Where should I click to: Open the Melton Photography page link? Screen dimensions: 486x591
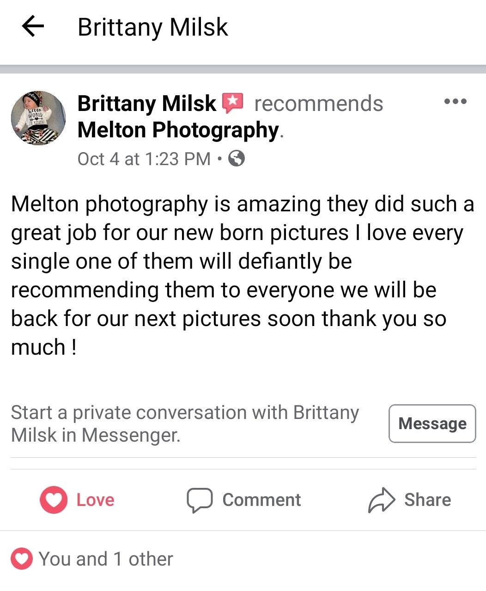(x=178, y=130)
